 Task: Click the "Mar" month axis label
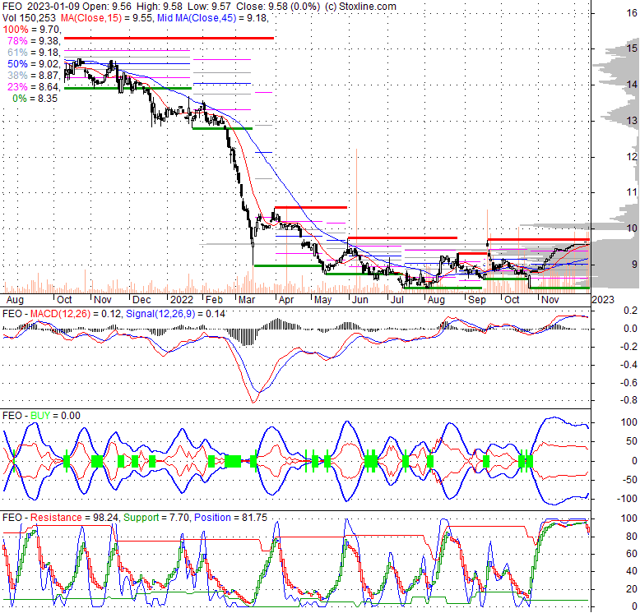[247, 300]
